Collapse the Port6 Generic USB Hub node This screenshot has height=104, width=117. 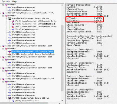6,98
